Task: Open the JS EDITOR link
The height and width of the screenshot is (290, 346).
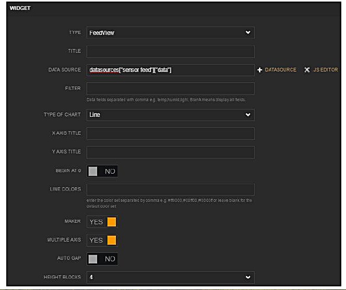Action: (325, 70)
